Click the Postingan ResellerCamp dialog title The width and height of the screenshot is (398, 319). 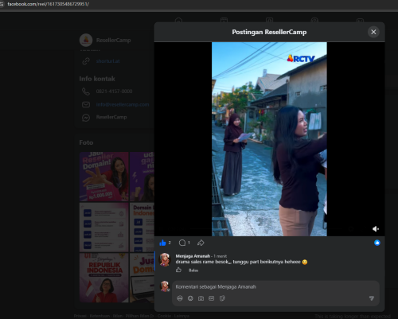[269, 32]
